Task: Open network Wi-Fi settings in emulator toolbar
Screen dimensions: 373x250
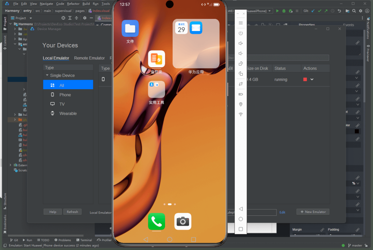Action: [241, 114]
